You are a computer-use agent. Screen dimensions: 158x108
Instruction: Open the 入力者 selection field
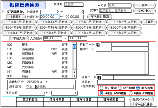119,5
